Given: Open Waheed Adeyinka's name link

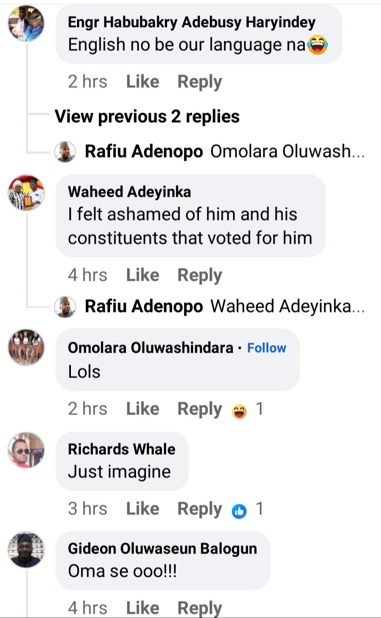Looking at the screenshot, I should 130,191.
